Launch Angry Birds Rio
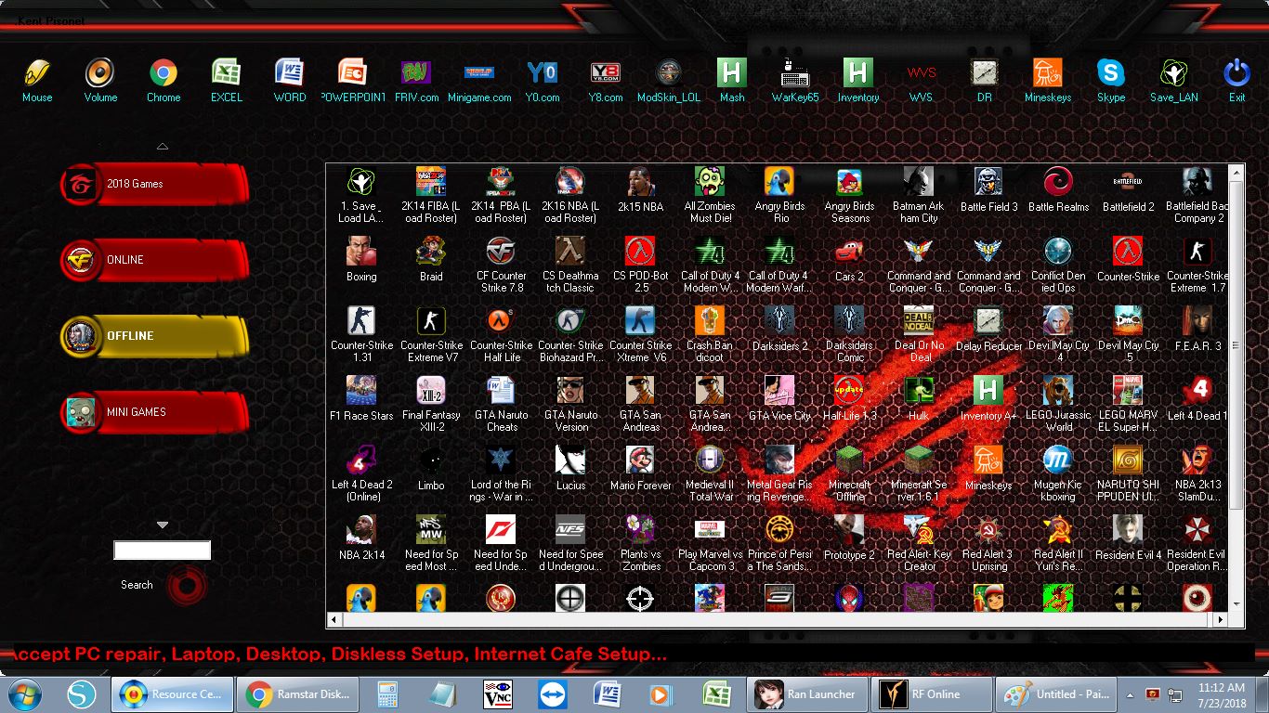Viewport: 1269px width, 713px height. click(780, 195)
